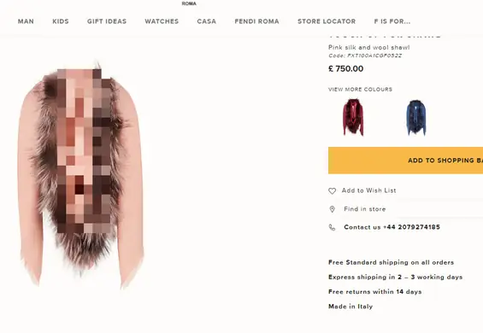483x333 pixels.
Task: Select the blue shawl colour option
Action: [416, 117]
